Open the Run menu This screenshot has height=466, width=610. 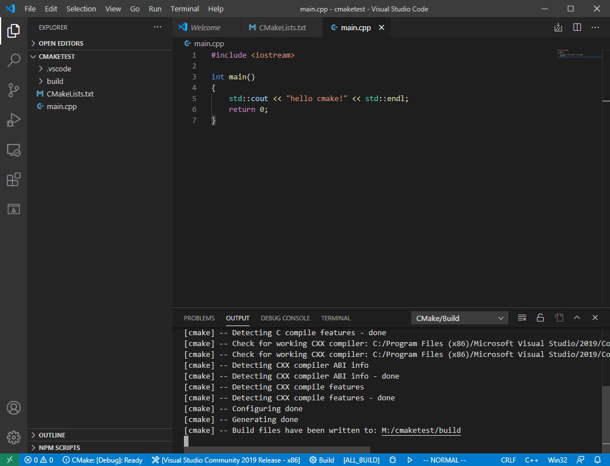[x=155, y=9]
